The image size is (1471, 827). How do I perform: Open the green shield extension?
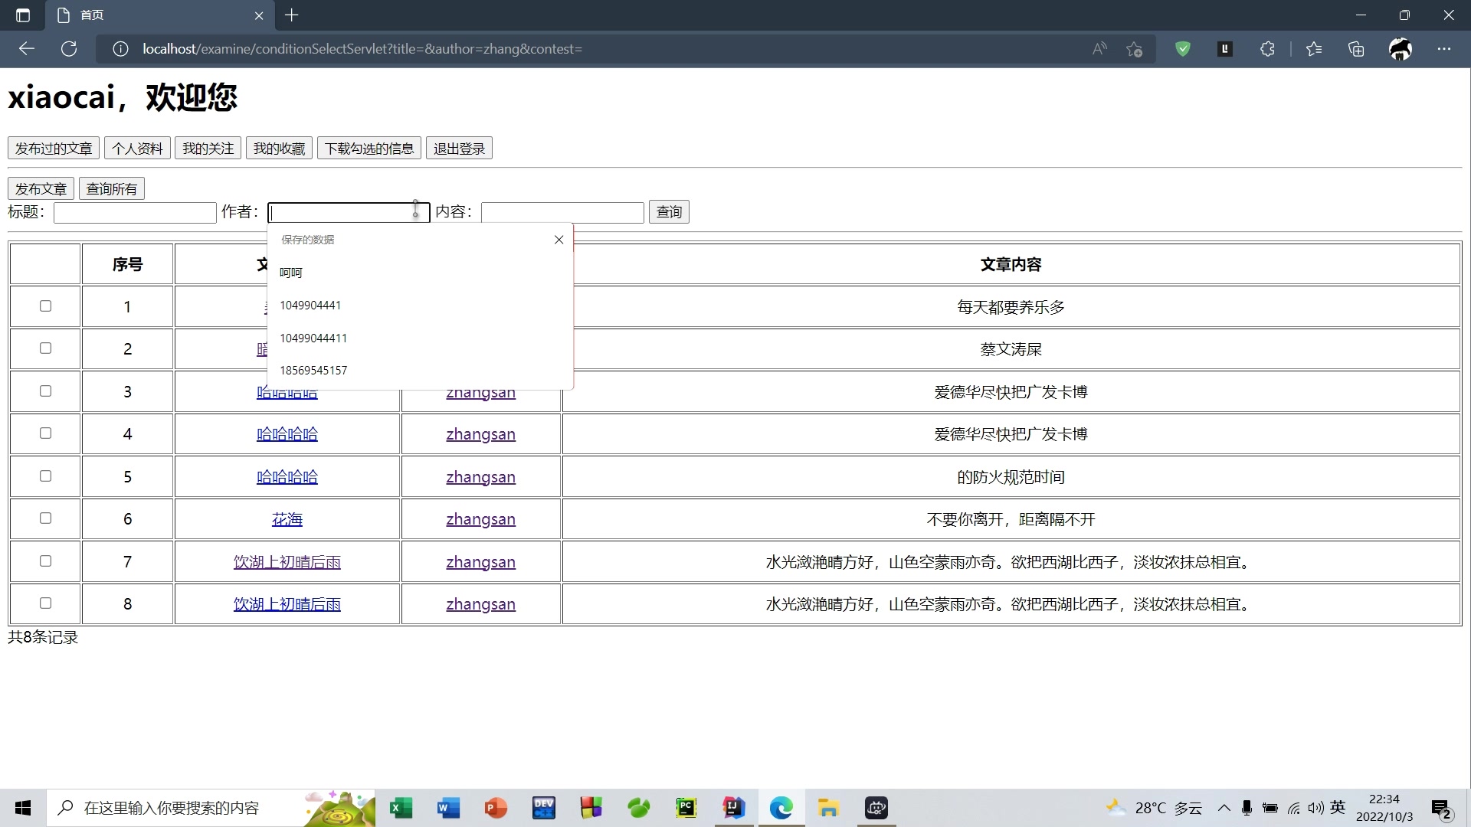click(1183, 49)
